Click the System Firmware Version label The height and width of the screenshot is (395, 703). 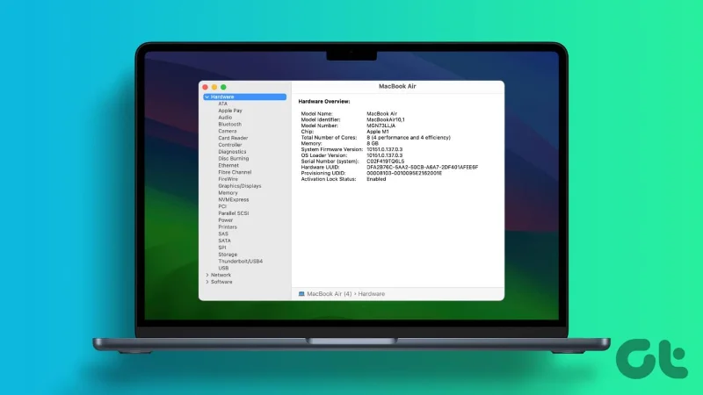332,149
